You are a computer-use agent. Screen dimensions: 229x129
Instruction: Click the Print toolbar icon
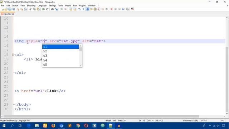(25, 9)
